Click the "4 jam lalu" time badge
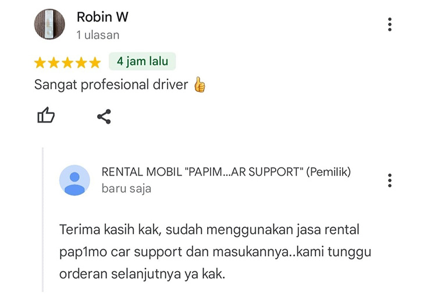 (143, 61)
